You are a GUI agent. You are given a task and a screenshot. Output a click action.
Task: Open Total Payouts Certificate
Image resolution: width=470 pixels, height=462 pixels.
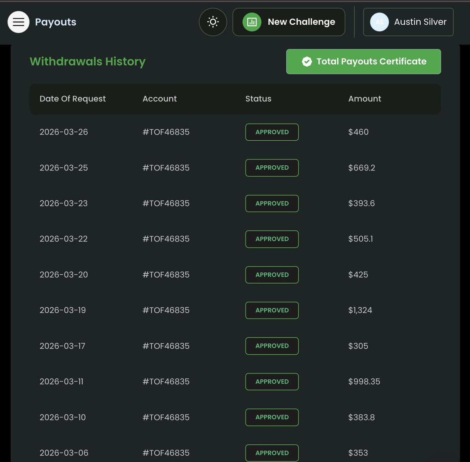(x=363, y=62)
